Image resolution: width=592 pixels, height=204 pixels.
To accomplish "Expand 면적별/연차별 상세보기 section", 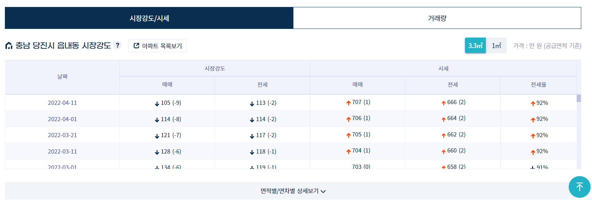I will coord(290,191).
